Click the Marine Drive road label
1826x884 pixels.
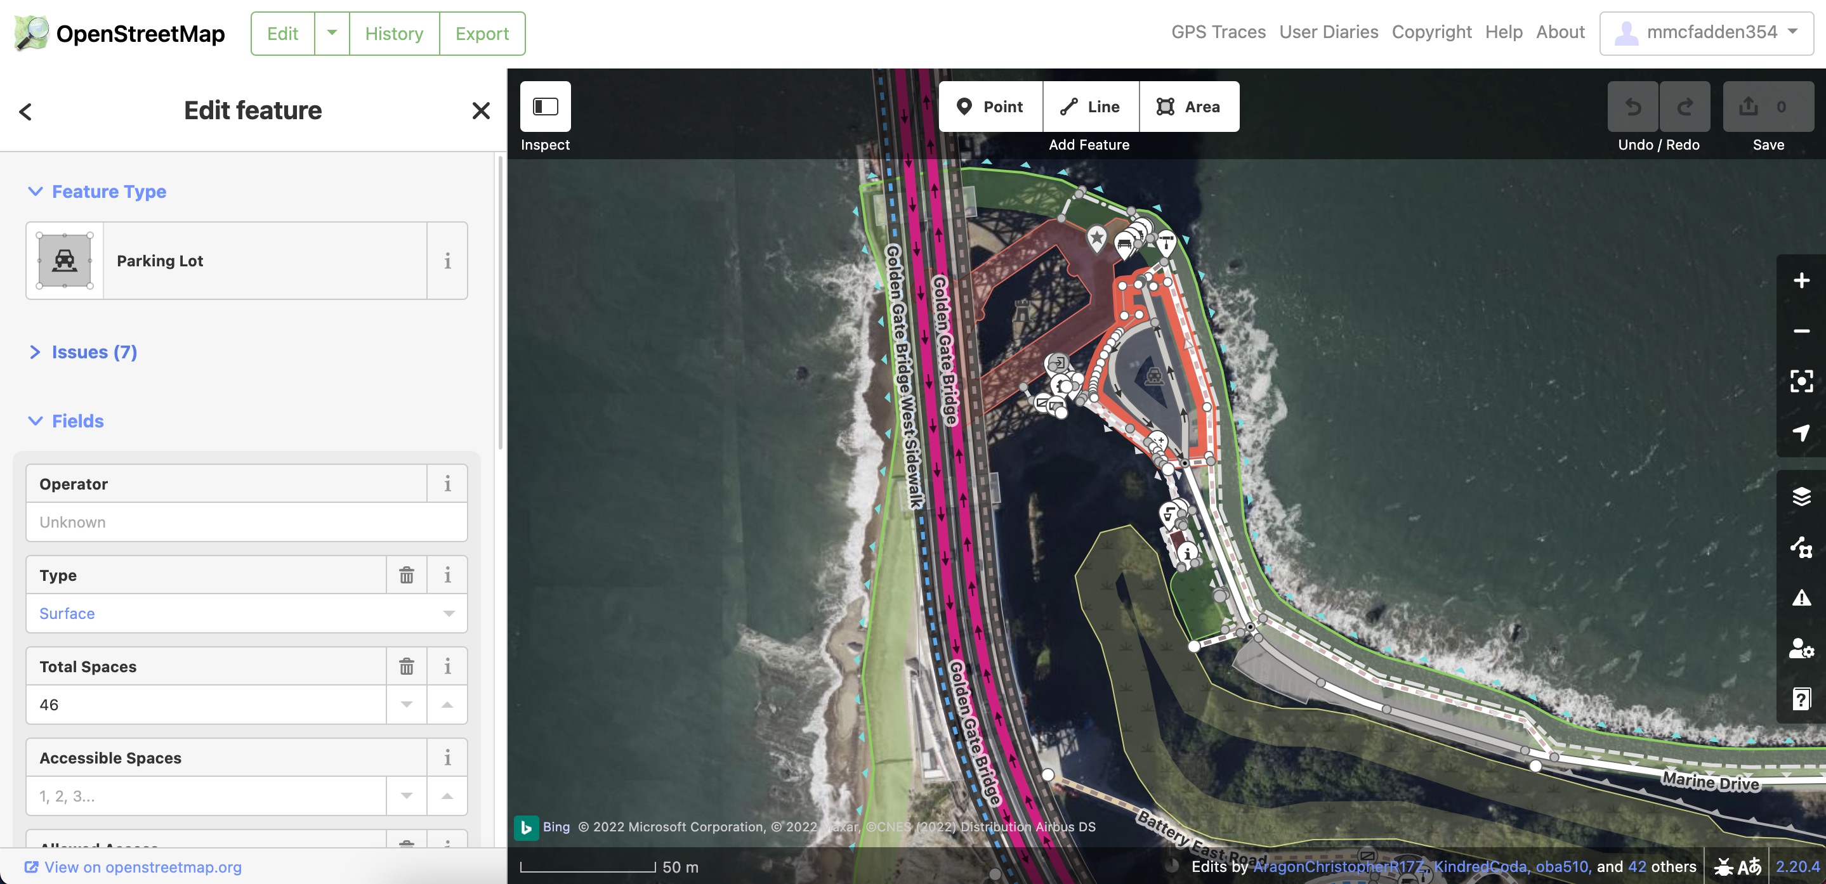1711,782
